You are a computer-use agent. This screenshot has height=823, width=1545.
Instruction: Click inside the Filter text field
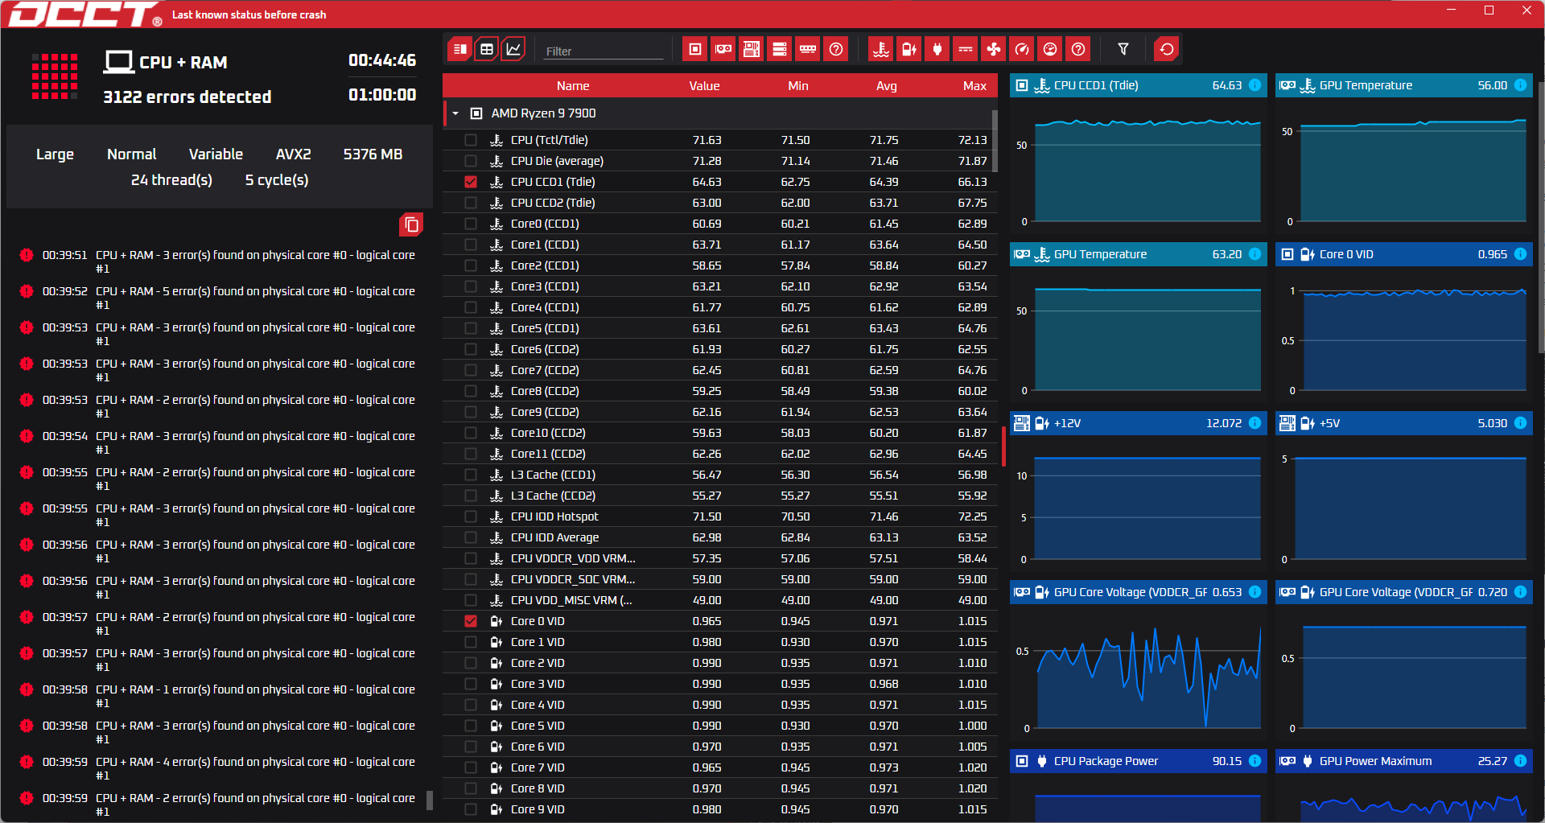point(604,51)
